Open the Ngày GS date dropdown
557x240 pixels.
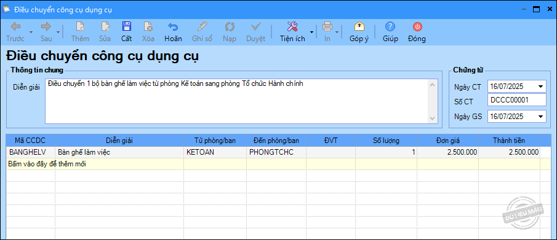(540, 116)
